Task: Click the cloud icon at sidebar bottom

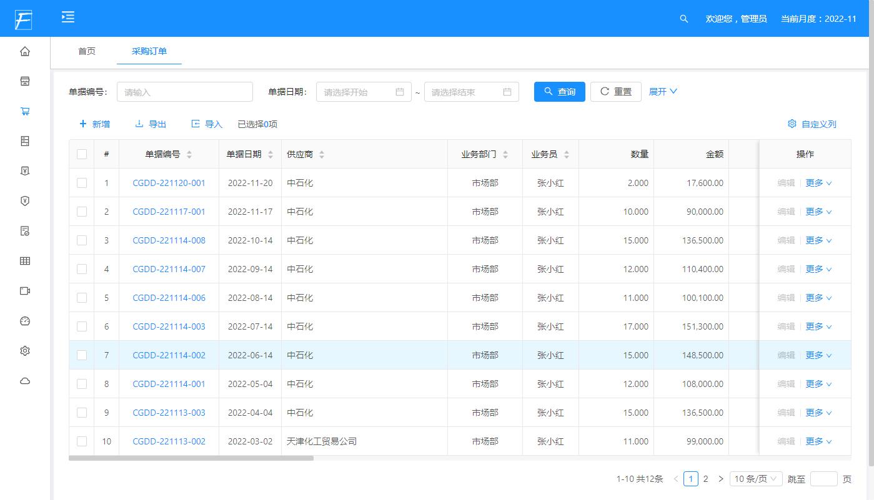Action: [x=24, y=381]
